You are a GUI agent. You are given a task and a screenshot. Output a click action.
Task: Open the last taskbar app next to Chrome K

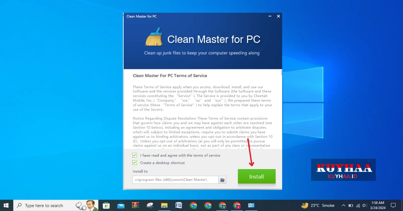(251, 205)
